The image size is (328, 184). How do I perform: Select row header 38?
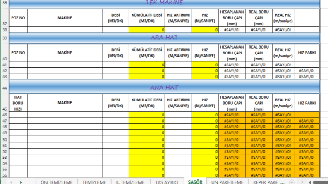5,30
